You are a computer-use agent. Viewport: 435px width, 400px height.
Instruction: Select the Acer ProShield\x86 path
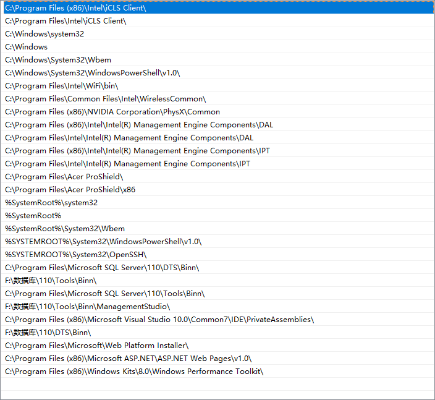217,190
